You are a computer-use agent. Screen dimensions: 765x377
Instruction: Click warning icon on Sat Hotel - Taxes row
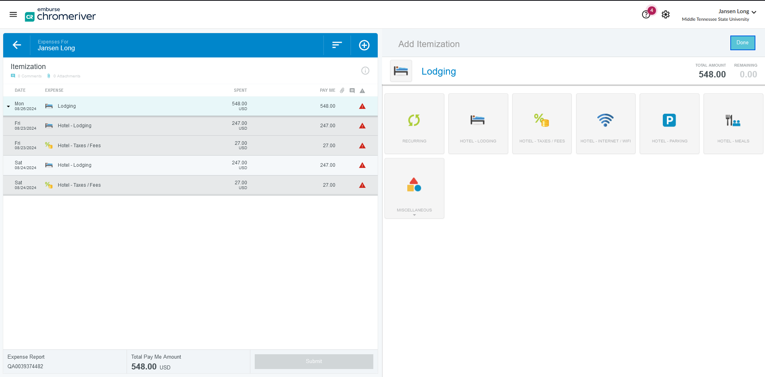pyautogui.click(x=362, y=185)
